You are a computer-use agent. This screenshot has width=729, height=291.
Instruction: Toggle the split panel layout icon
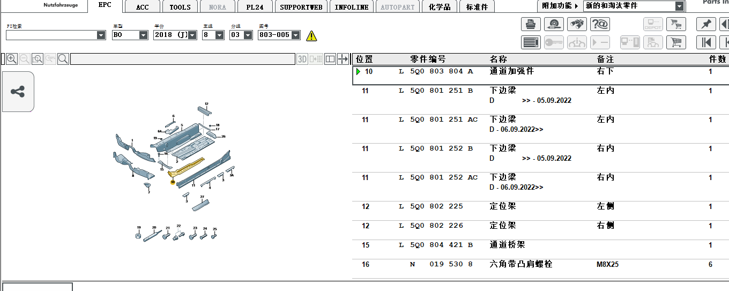point(330,59)
